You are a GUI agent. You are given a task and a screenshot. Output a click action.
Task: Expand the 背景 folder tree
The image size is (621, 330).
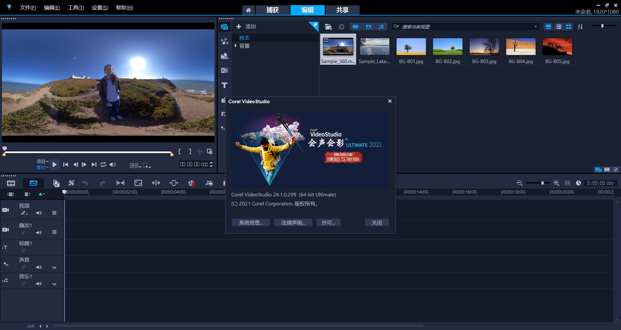click(236, 46)
